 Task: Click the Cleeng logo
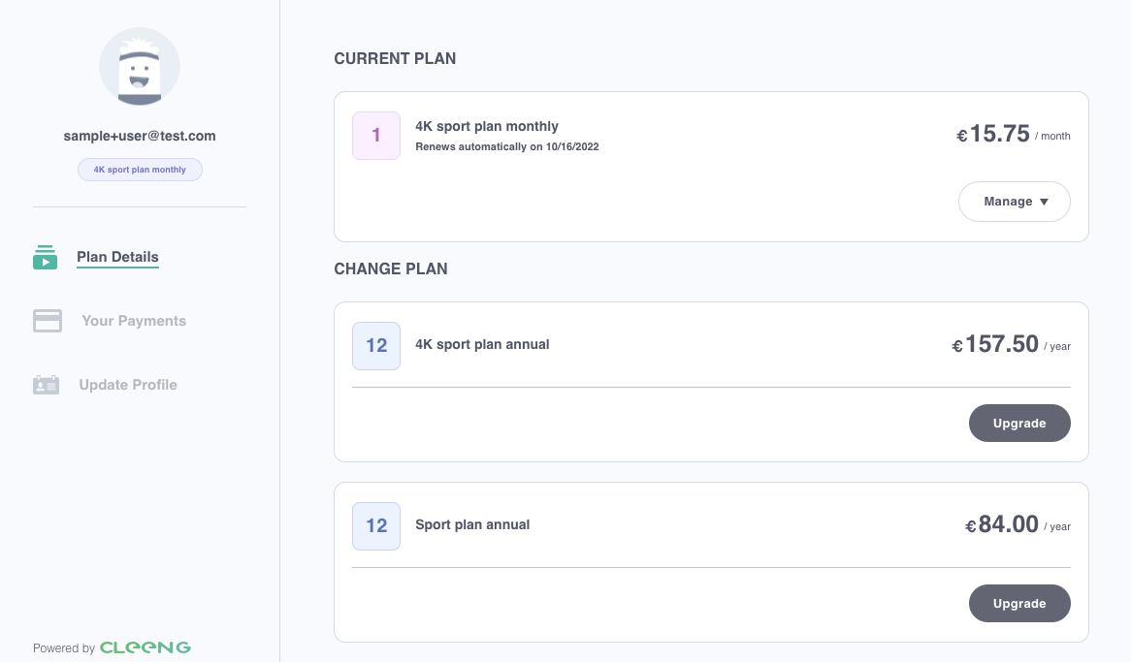coord(145,647)
